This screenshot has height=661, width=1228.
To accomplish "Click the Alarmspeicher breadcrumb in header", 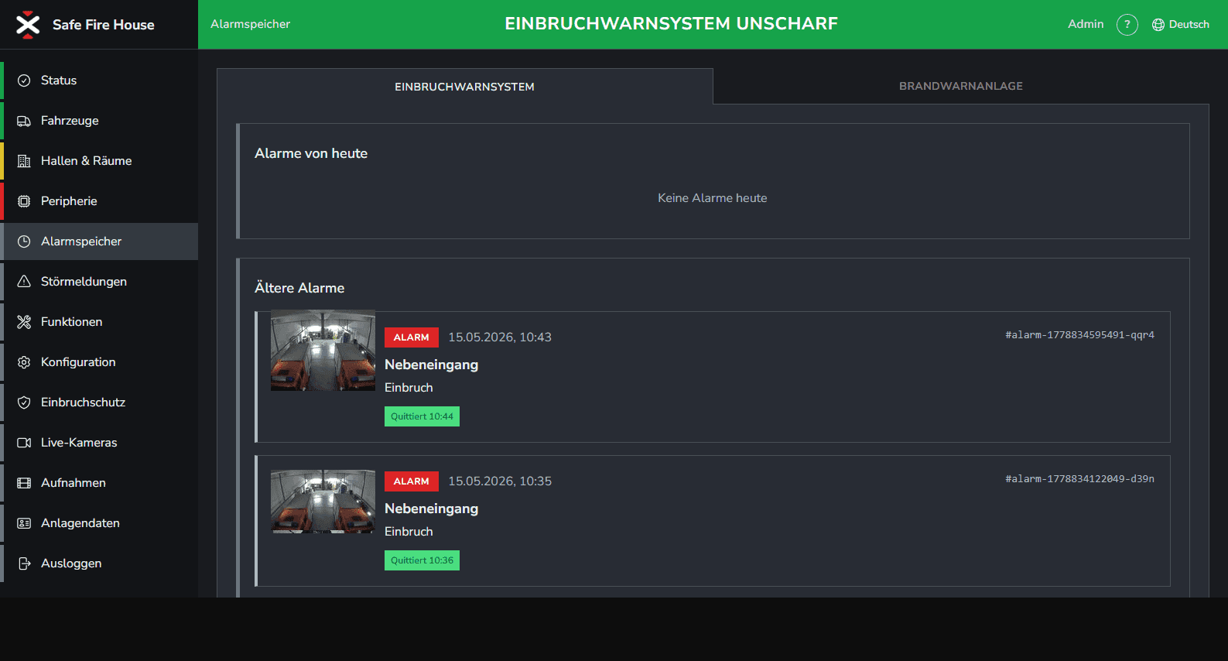I will point(250,24).
